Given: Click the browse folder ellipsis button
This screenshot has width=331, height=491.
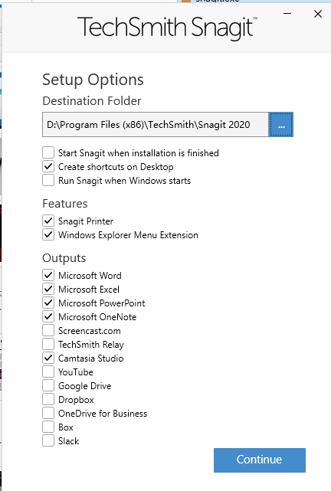Looking at the screenshot, I should coord(281,125).
